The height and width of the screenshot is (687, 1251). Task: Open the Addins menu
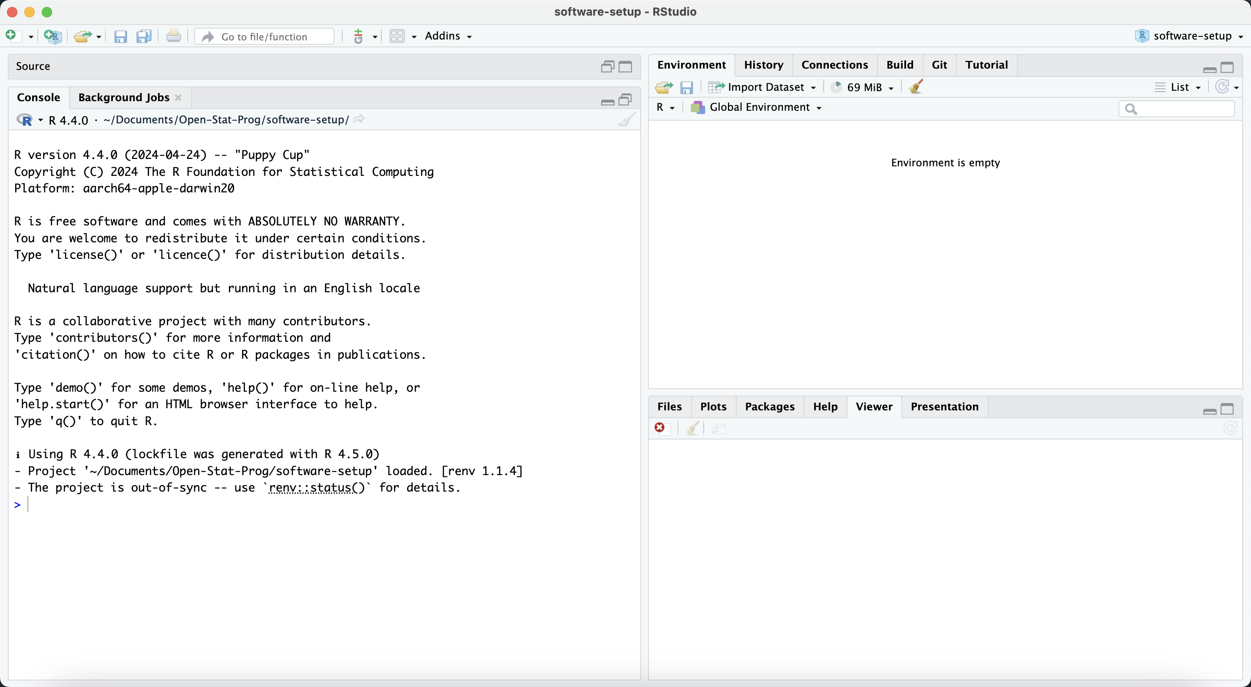coord(448,36)
